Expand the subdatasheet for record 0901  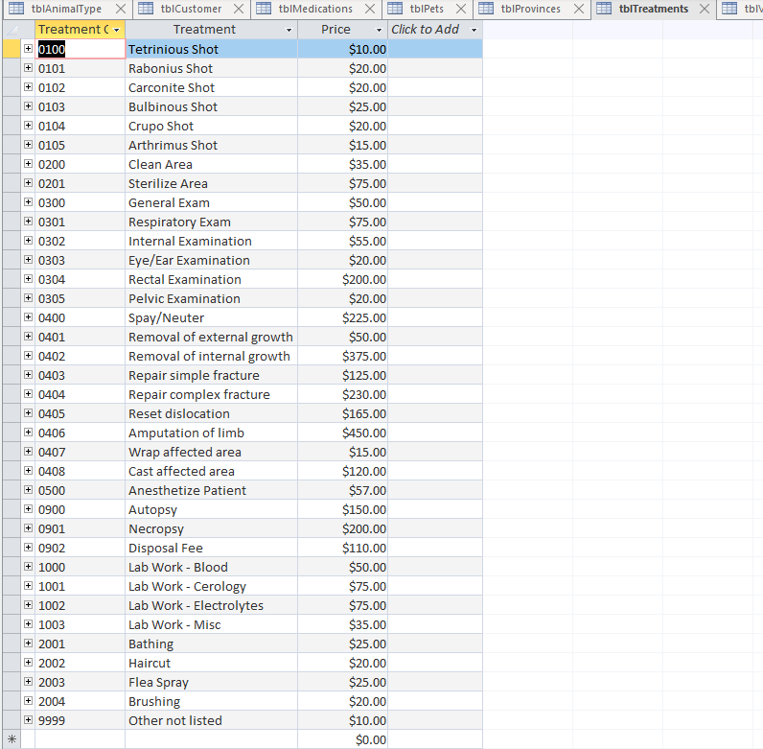click(28, 528)
